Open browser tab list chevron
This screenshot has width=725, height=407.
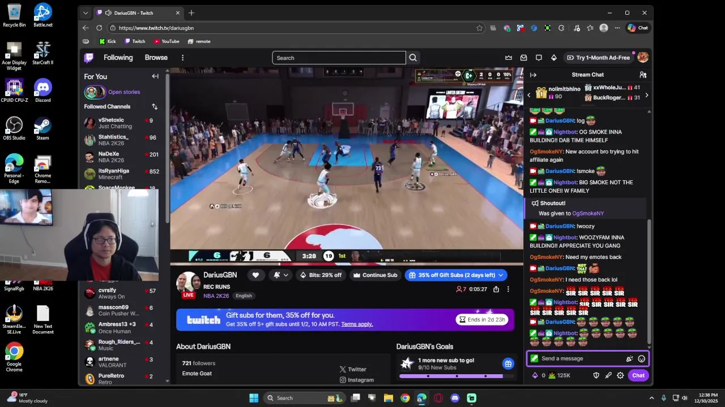(x=86, y=13)
